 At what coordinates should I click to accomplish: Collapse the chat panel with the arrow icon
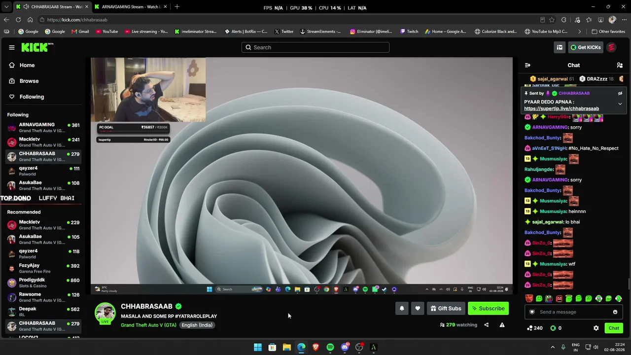click(x=527, y=65)
